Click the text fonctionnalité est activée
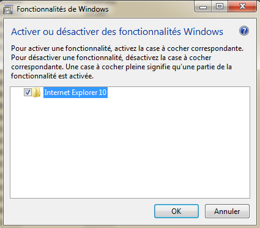The width and height of the screenshot is (260, 228). tap(52, 76)
